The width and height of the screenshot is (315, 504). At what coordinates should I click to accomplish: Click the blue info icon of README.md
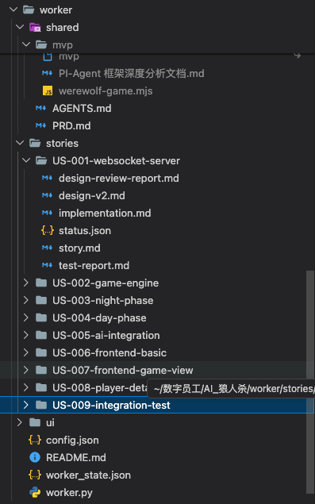[x=35, y=457]
